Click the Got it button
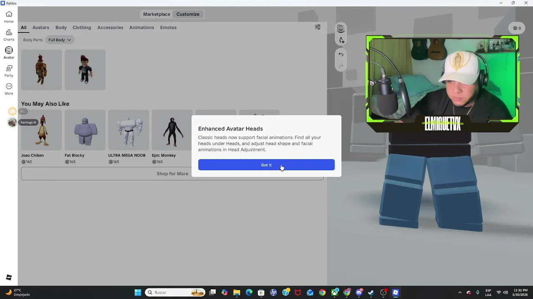Viewport: 533px width, 299px height. point(266,165)
